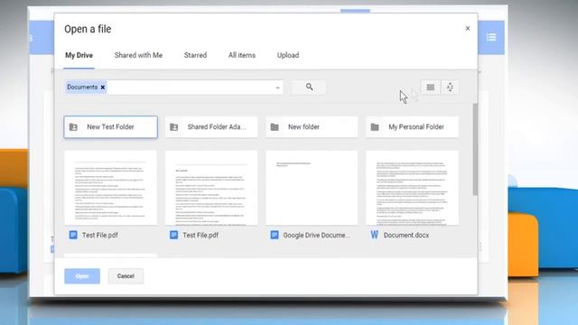The image size is (578, 325).
Task: Click the magnifier search button
Action: click(x=309, y=87)
